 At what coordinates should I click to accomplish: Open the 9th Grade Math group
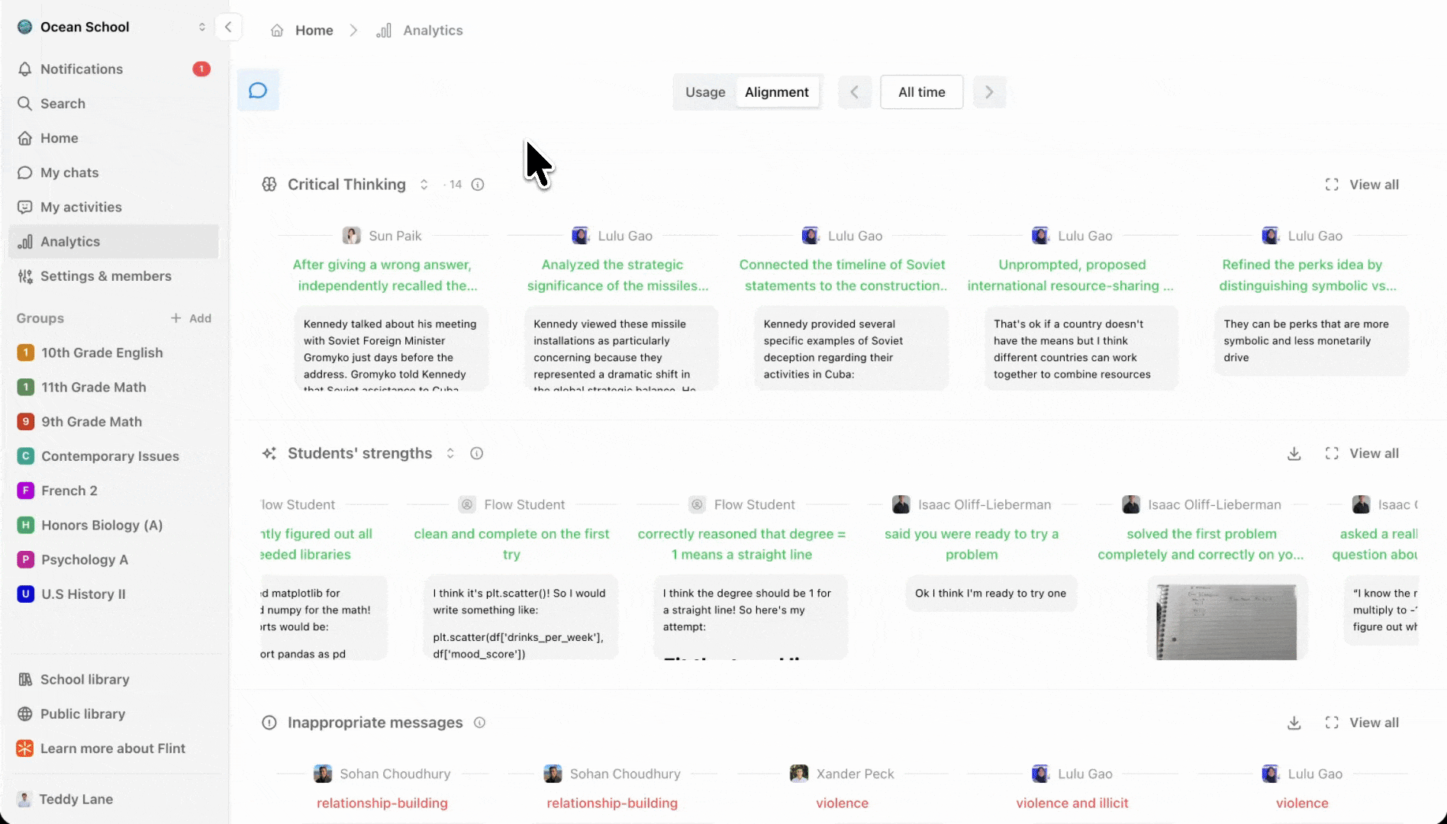[113, 422]
